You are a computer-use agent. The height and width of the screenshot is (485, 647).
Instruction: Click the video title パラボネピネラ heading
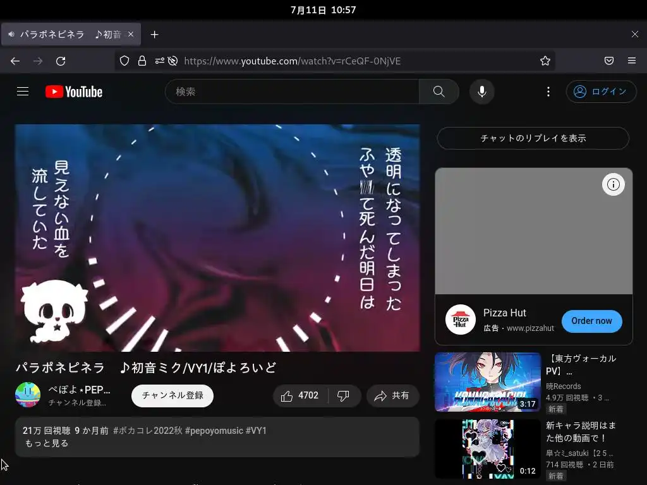click(x=146, y=368)
